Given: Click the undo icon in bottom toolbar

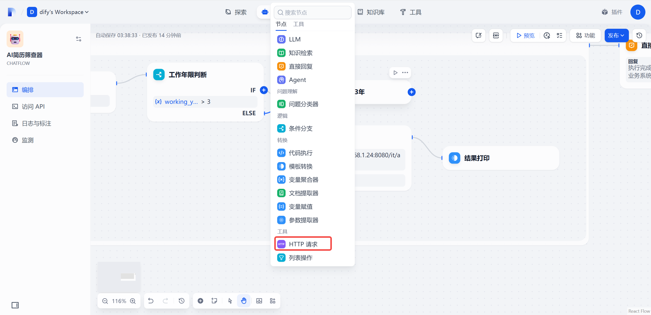Looking at the screenshot, I should (151, 301).
